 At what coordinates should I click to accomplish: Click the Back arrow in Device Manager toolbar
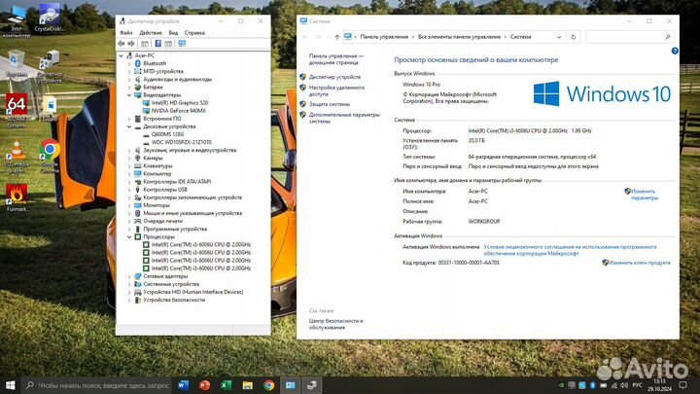[x=122, y=44]
